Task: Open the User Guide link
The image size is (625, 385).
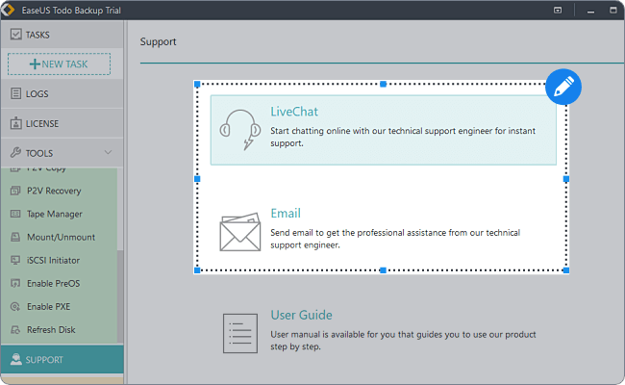Action: (x=301, y=315)
